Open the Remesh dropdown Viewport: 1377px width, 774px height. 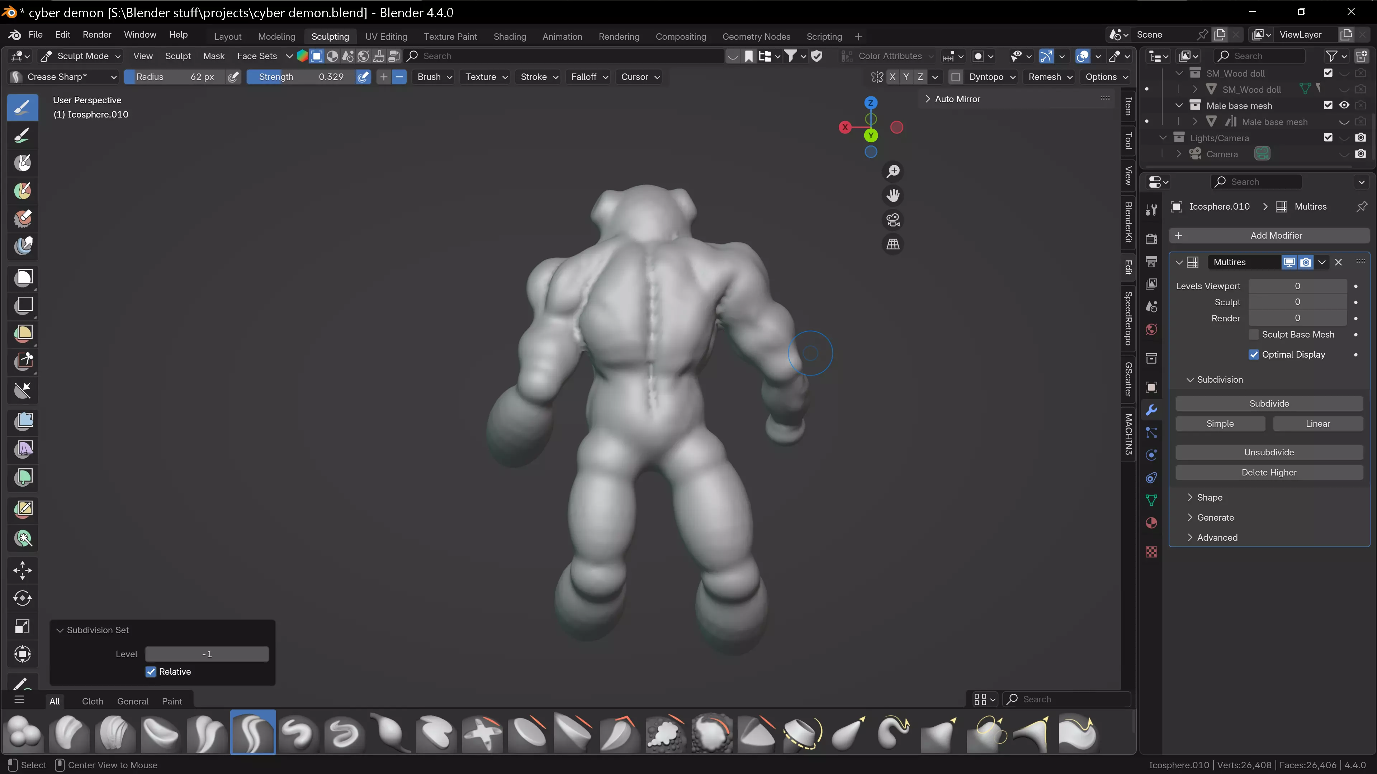point(1050,77)
